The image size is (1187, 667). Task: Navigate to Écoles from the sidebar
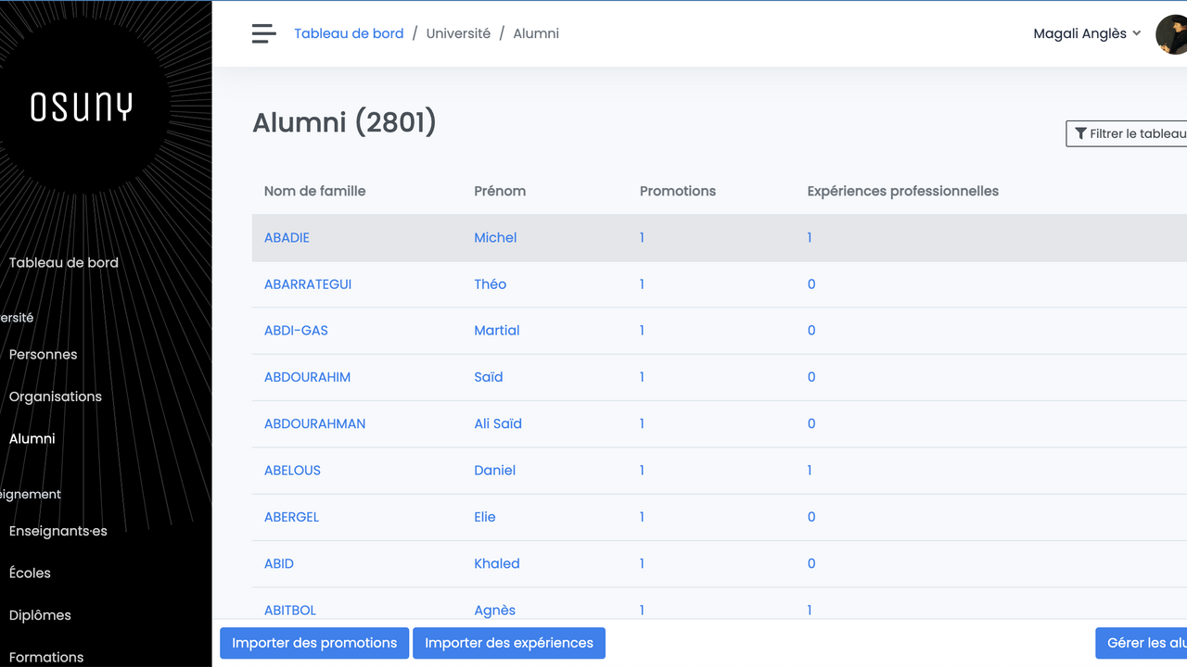(x=30, y=573)
